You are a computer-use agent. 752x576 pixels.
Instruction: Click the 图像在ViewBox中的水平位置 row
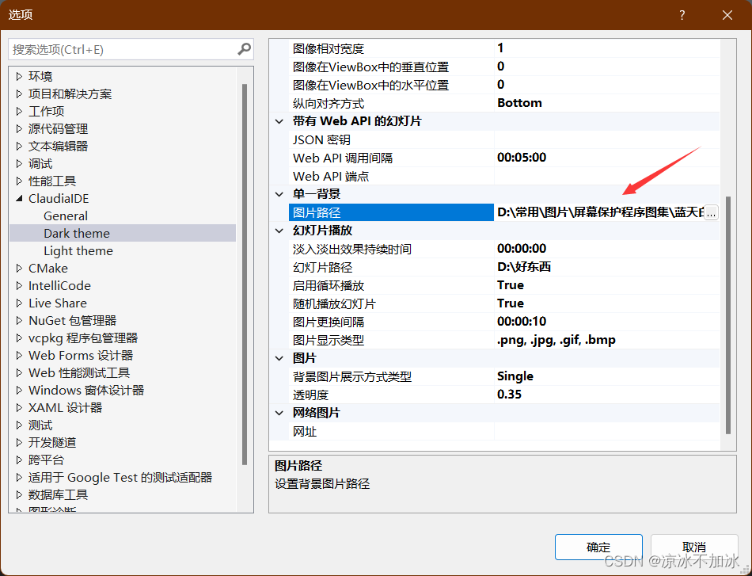tap(504, 85)
